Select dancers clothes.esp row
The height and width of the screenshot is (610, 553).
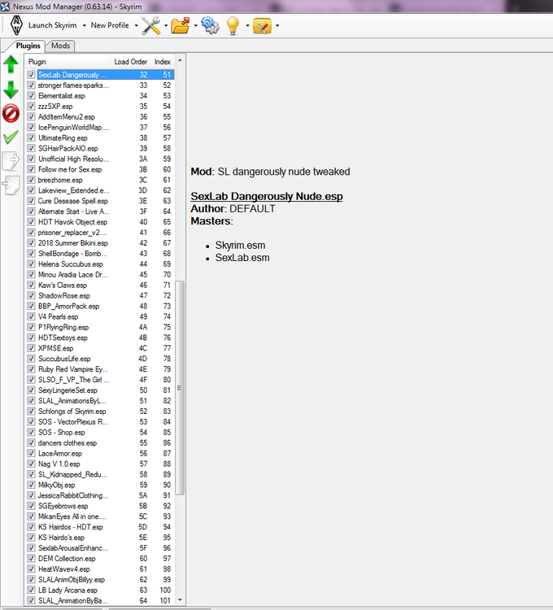coord(100,442)
